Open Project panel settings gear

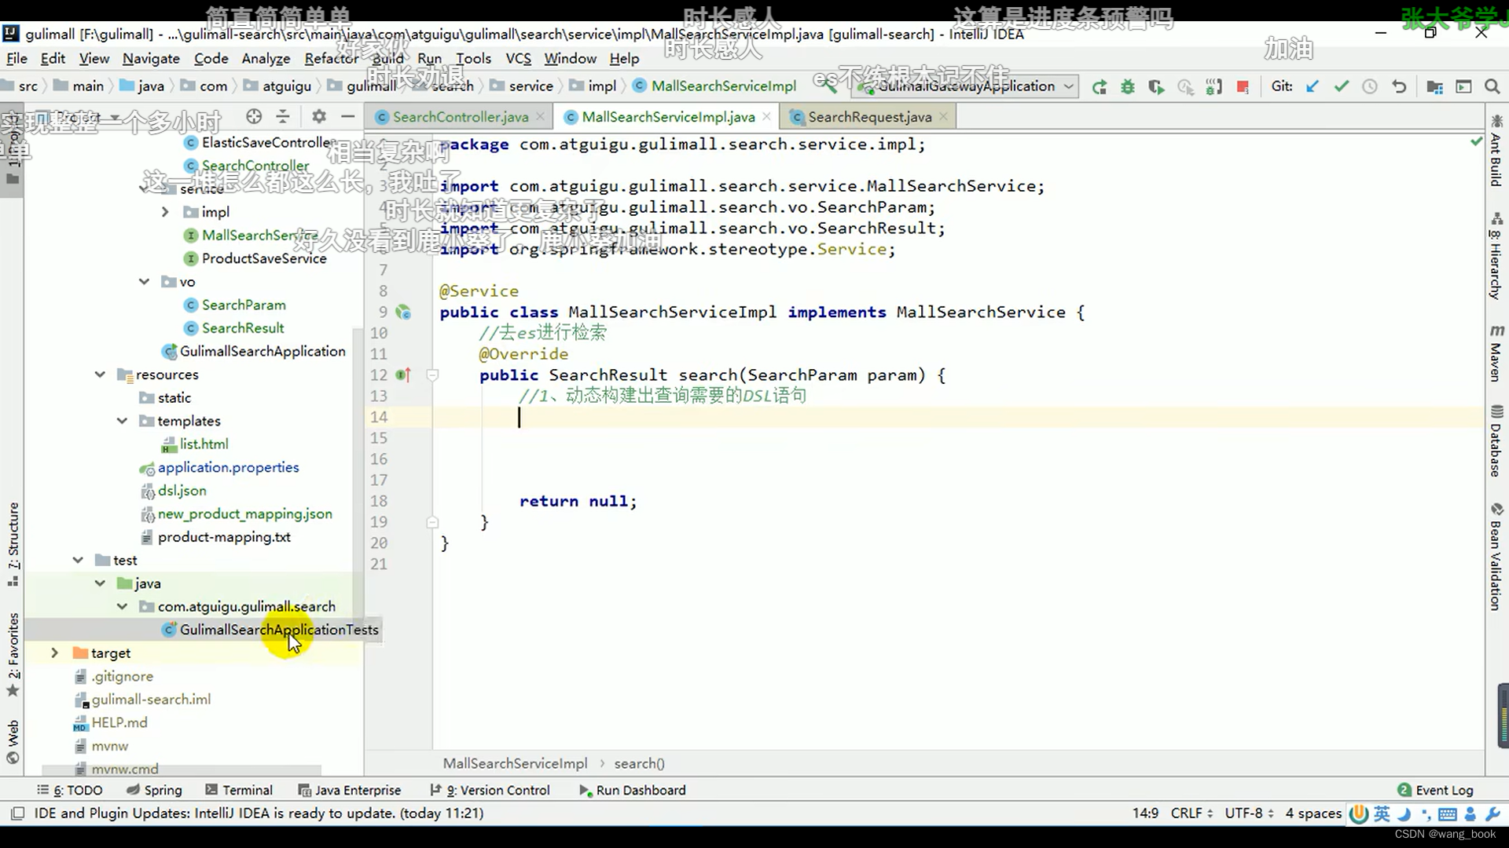point(318,117)
